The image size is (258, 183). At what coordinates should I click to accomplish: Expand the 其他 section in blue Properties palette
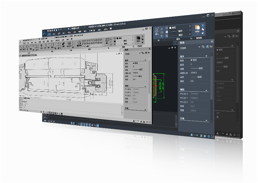[206, 120]
